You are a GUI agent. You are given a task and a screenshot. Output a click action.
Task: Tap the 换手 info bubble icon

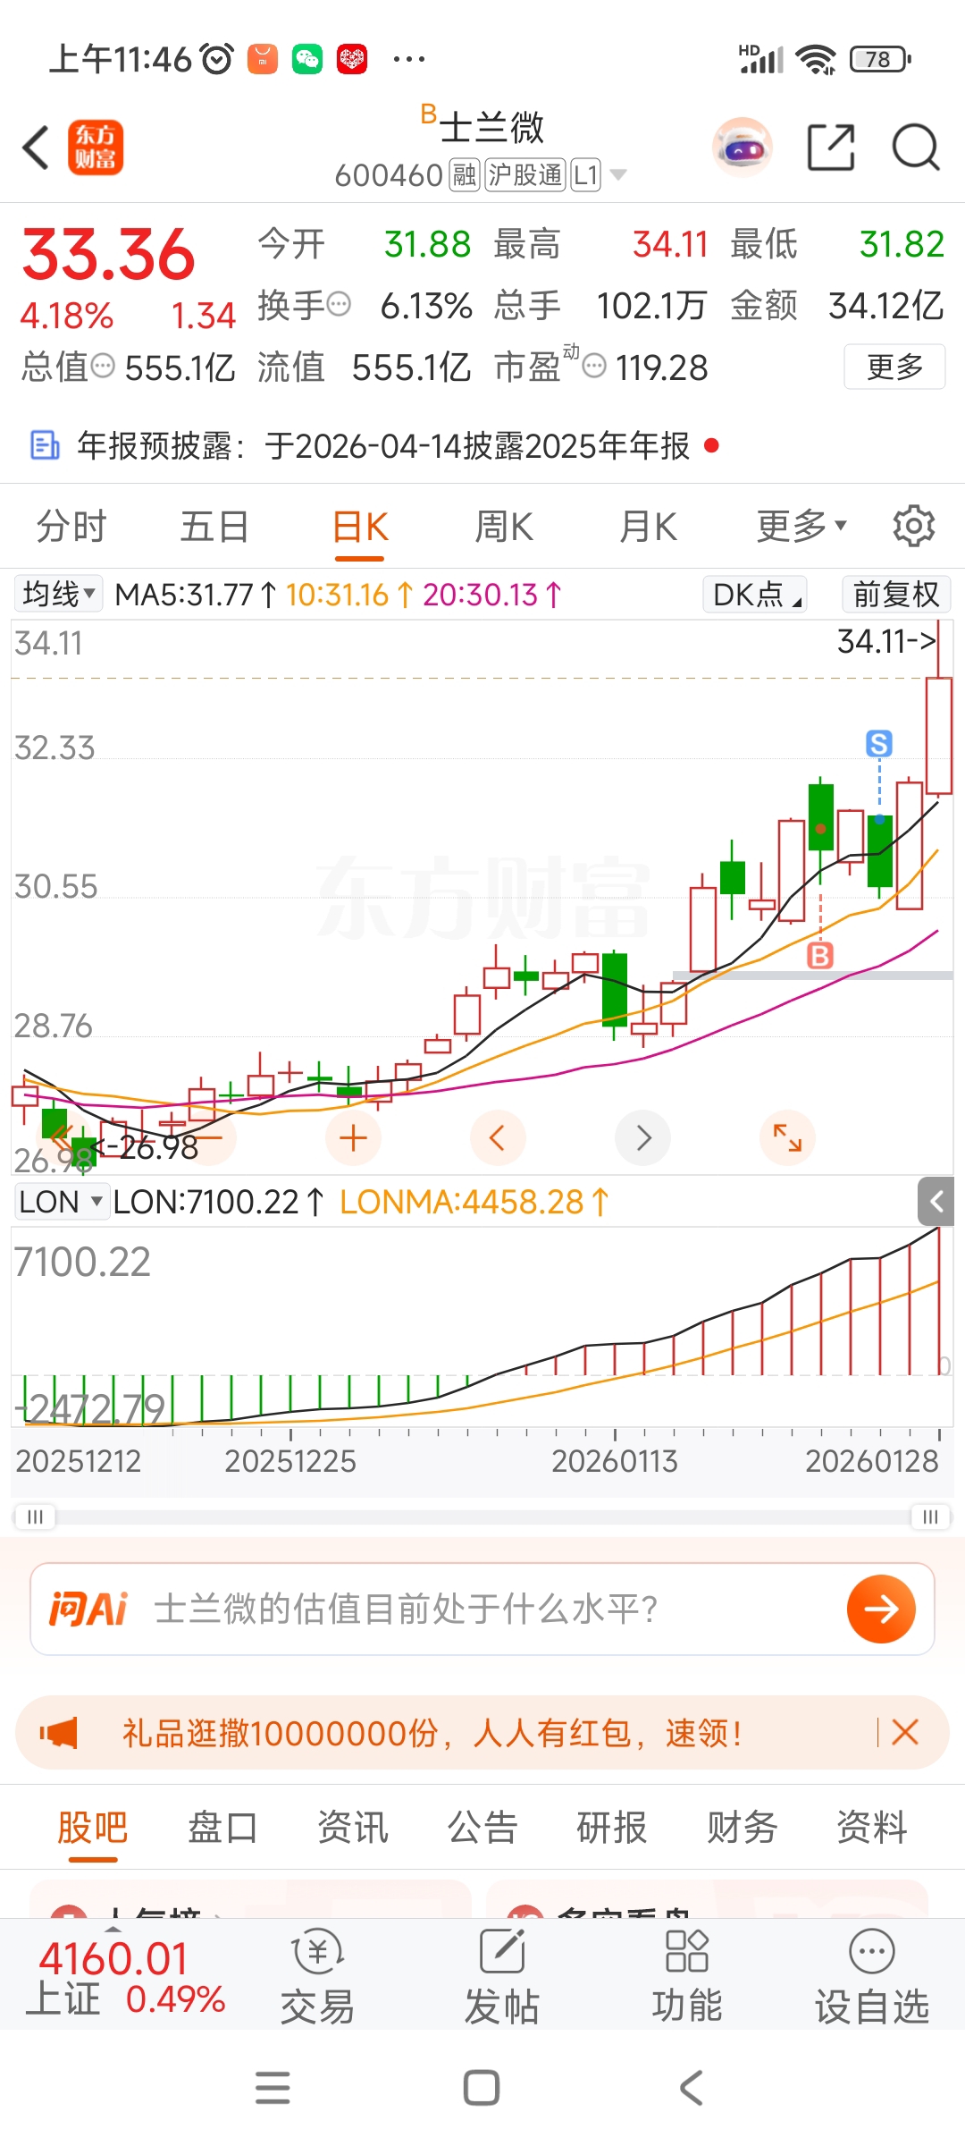339,305
